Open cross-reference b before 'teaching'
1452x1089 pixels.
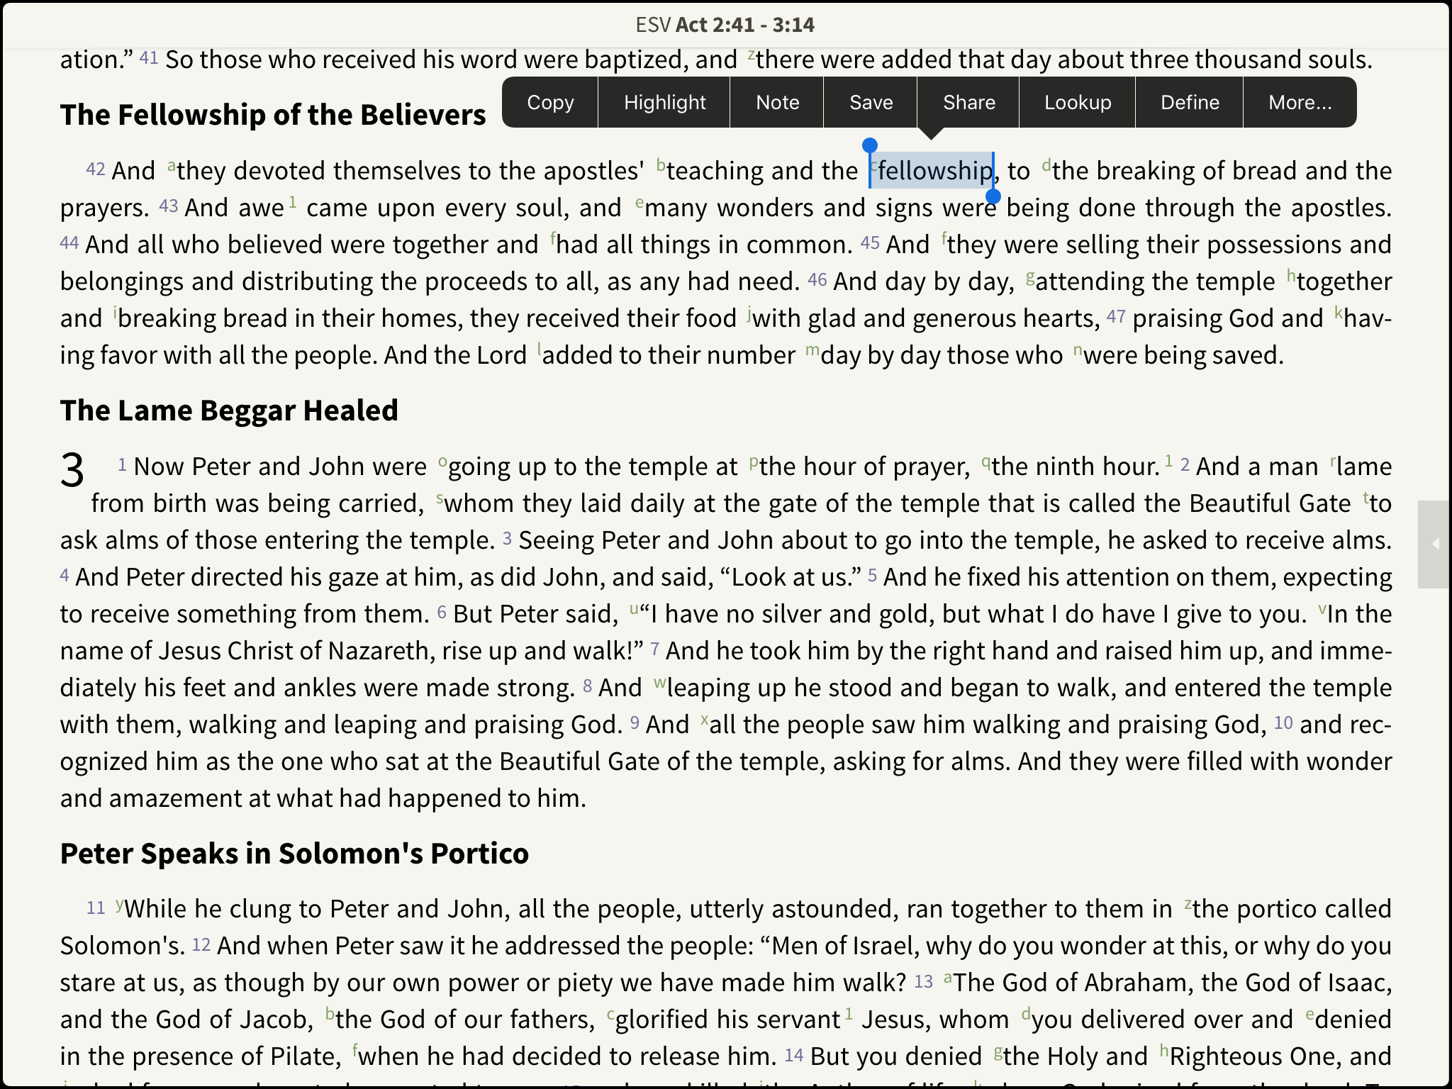(x=661, y=164)
